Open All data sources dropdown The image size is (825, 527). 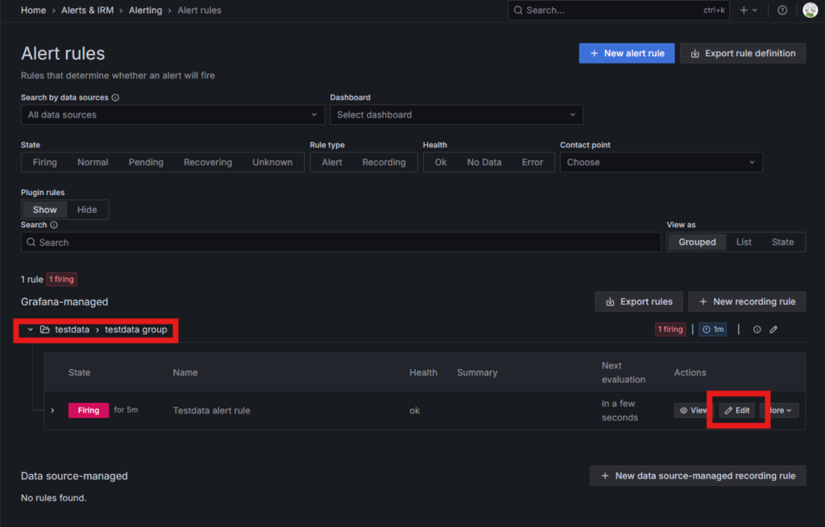(172, 114)
